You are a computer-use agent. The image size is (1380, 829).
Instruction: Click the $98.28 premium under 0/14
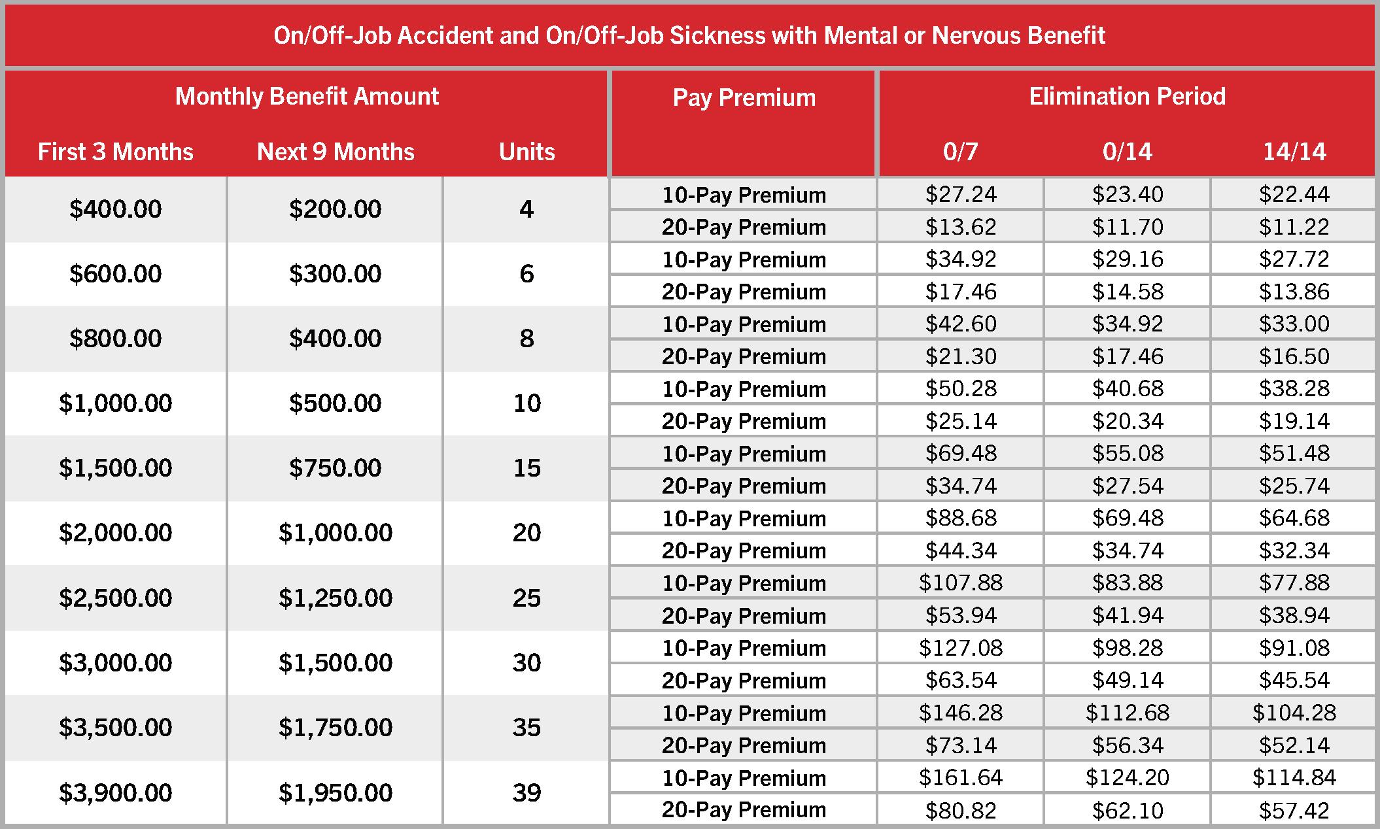pyautogui.click(x=1128, y=648)
